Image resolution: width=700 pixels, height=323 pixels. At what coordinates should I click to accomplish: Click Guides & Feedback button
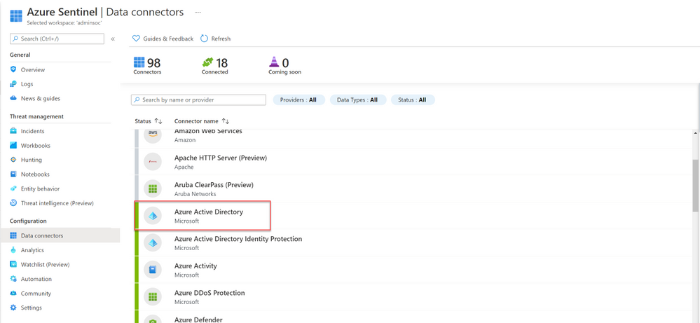tap(163, 39)
